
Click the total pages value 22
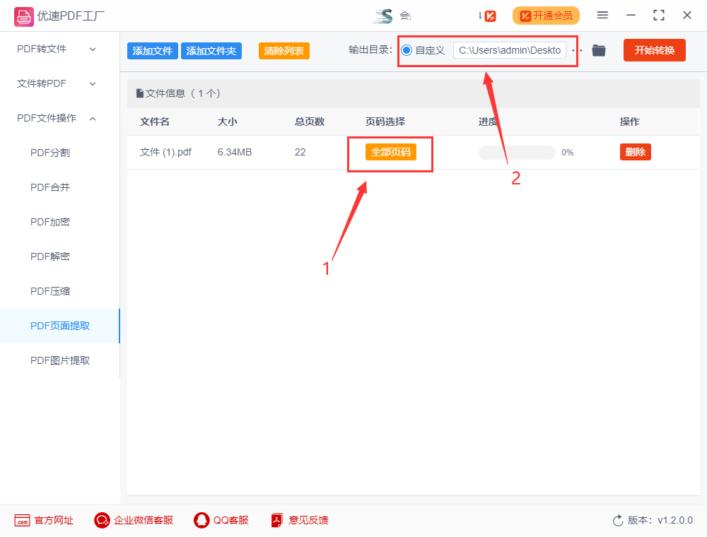click(300, 153)
